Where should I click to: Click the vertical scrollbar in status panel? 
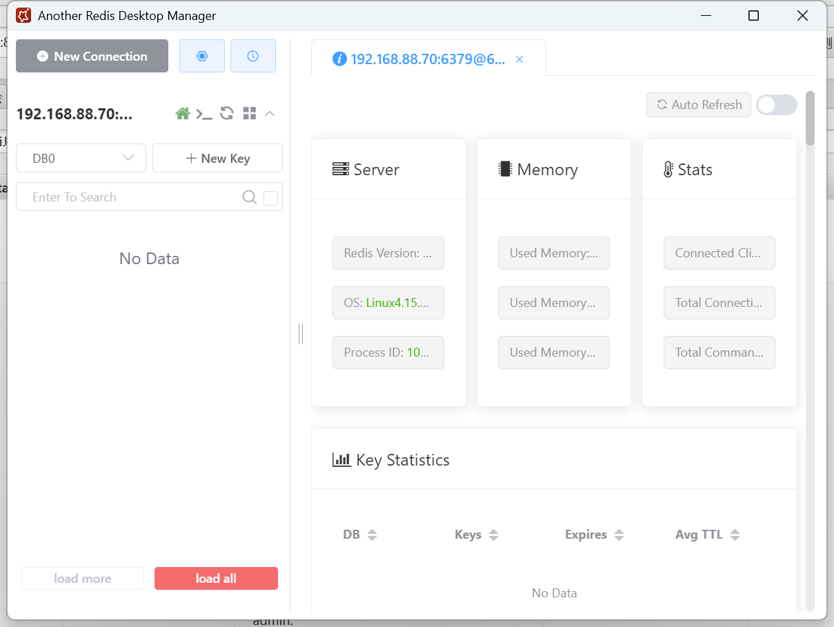coord(811,118)
